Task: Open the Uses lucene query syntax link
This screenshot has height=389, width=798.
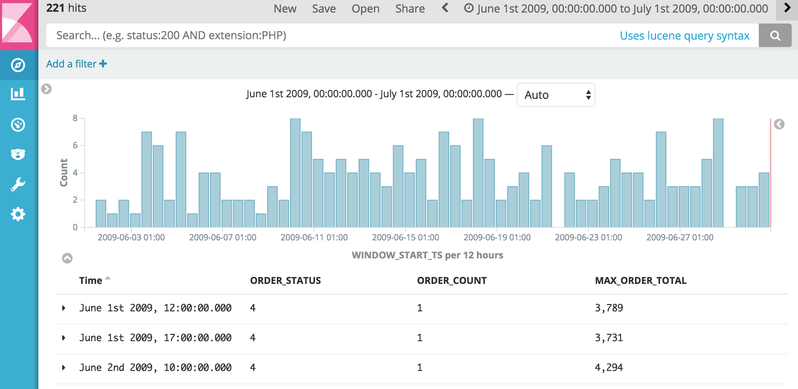Action: pyautogui.click(x=684, y=36)
